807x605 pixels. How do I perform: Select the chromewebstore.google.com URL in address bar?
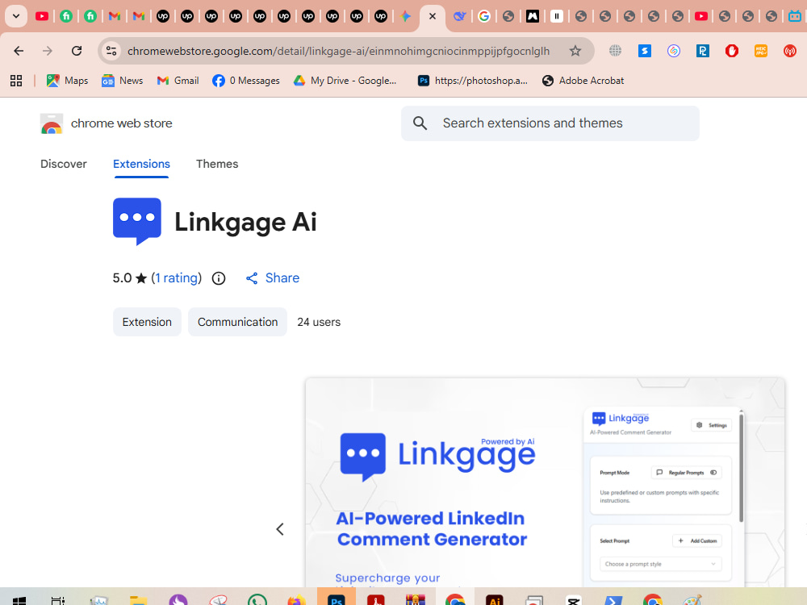coord(338,51)
